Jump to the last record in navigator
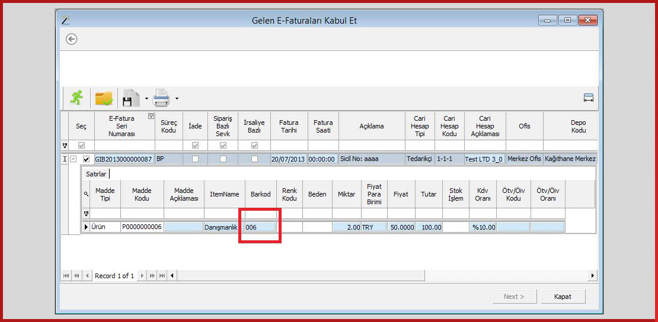This screenshot has height=322, width=658. [x=162, y=276]
